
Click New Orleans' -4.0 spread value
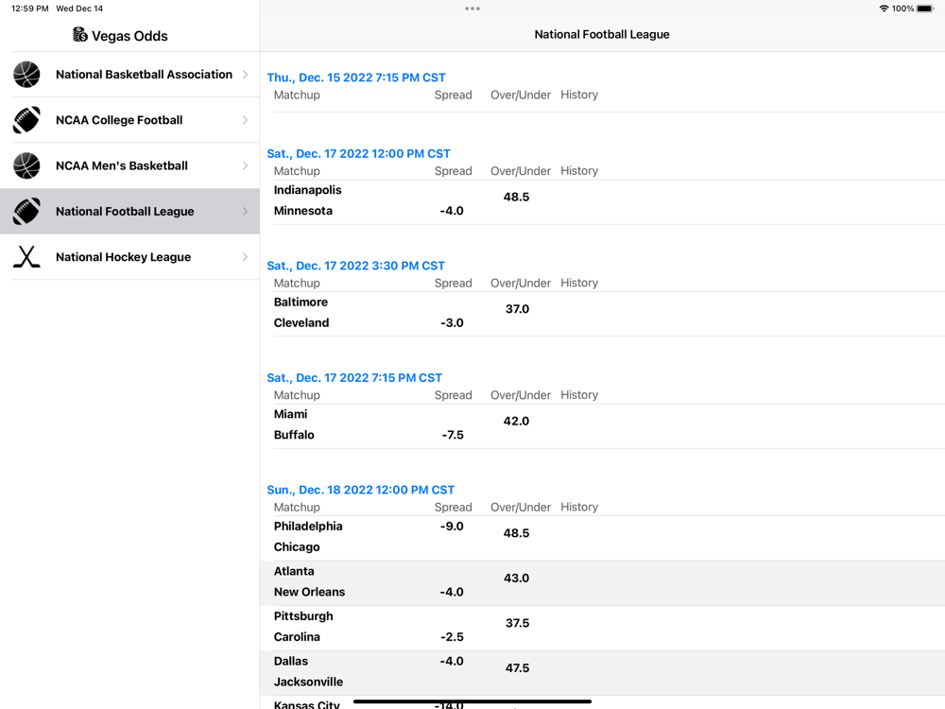452,592
